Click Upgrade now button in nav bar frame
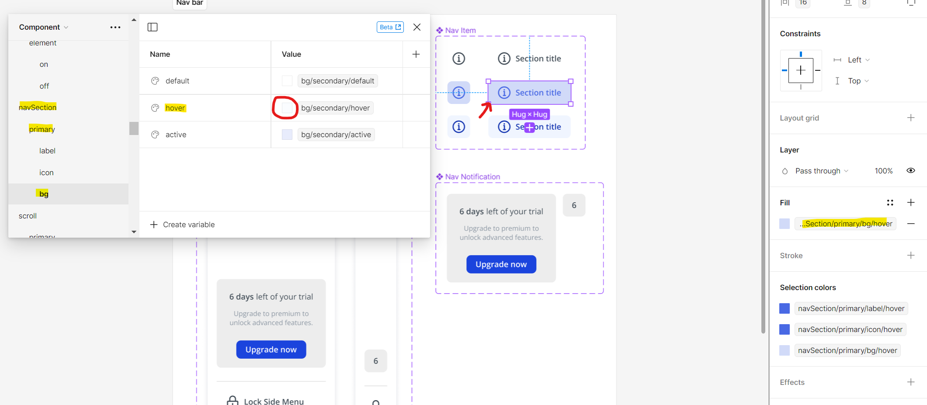 [271, 350]
